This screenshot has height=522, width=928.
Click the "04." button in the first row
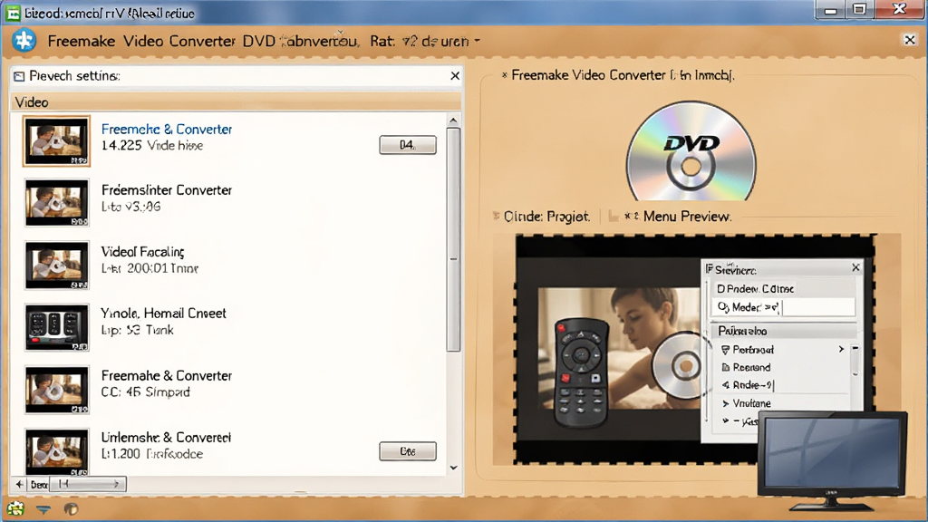click(408, 145)
